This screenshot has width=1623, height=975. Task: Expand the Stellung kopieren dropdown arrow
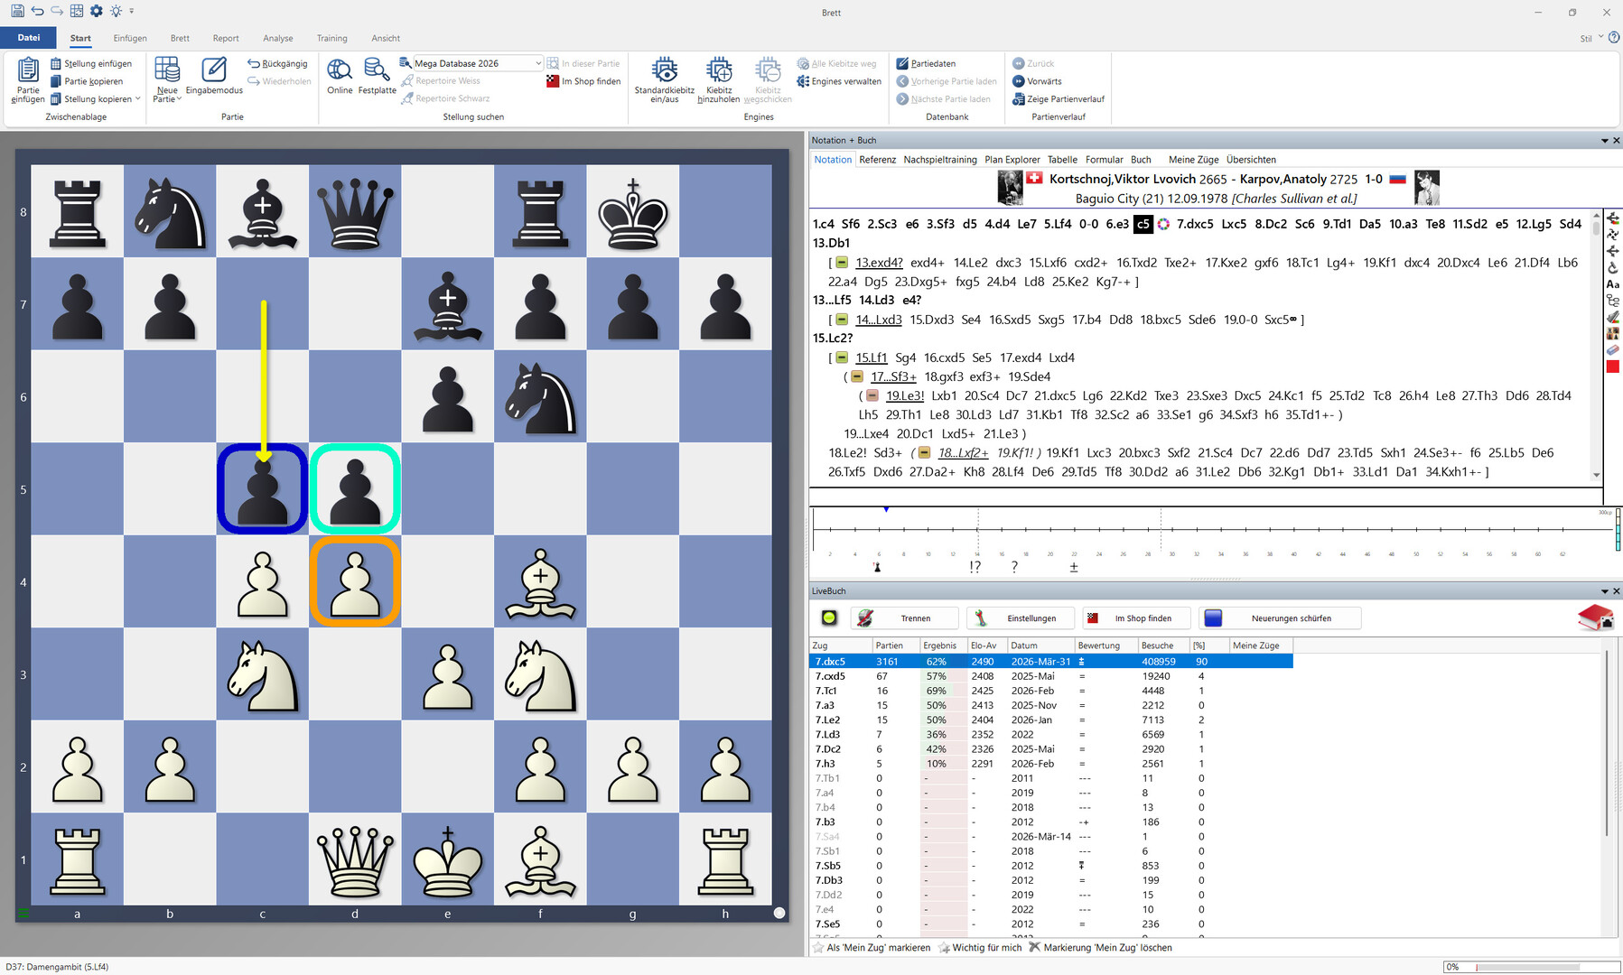pyautogui.click(x=137, y=99)
